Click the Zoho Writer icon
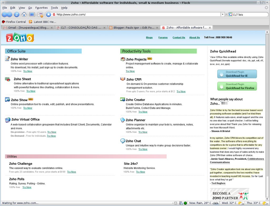The width and height of the screenshot is (270, 206). 7,59
